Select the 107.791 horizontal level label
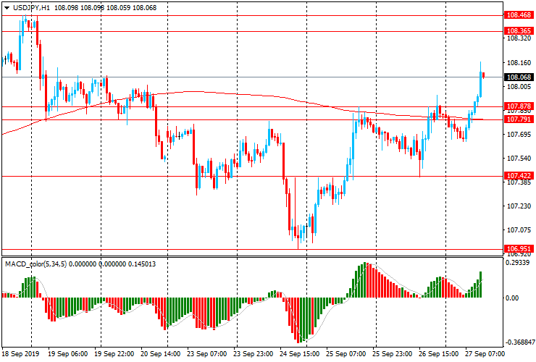The width and height of the screenshot is (536, 362). click(519, 119)
